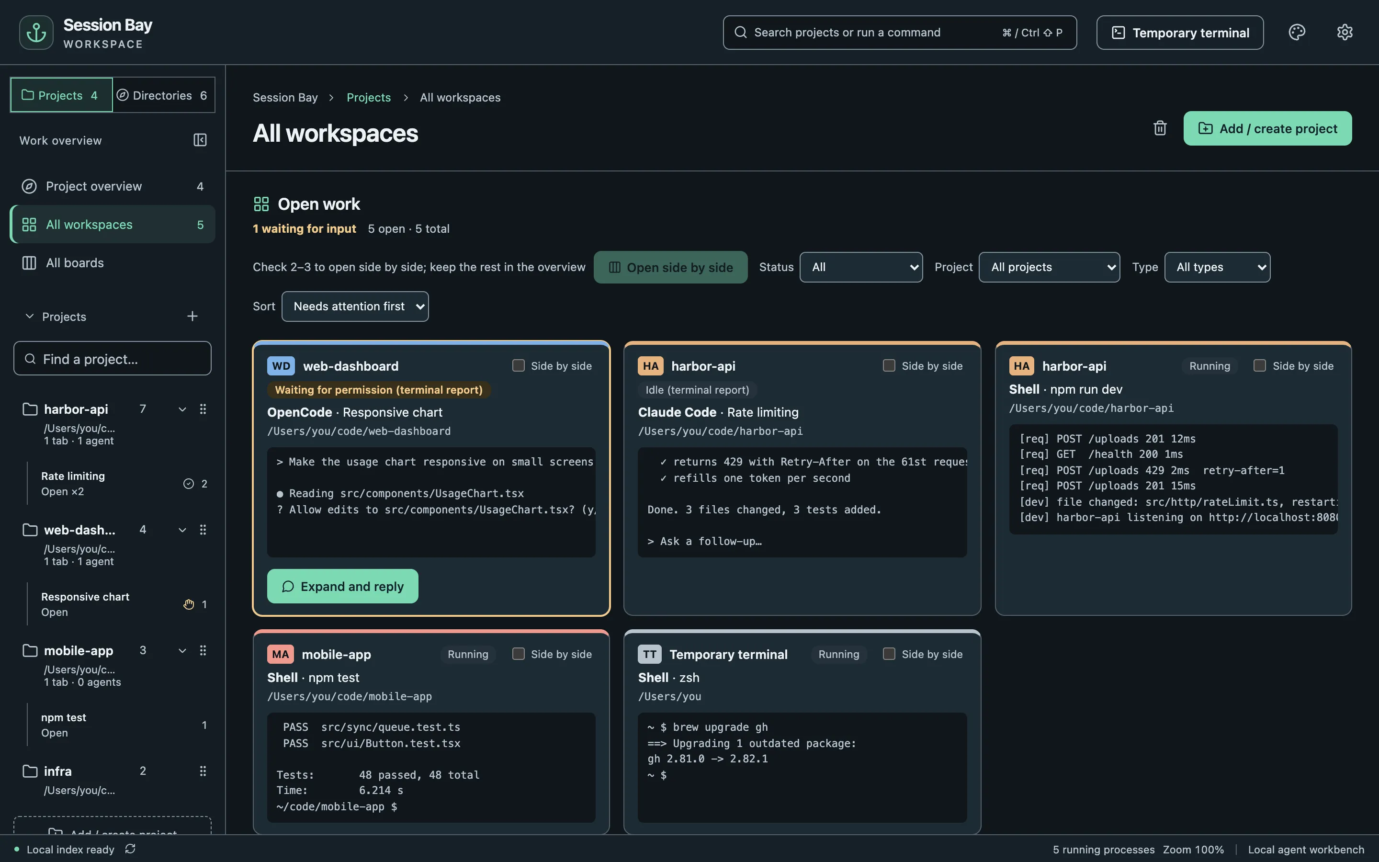Check Side by side on idle harbor-api Claude Code card
Image resolution: width=1379 pixels, height=862 pixels.
[x=889, y=365]
